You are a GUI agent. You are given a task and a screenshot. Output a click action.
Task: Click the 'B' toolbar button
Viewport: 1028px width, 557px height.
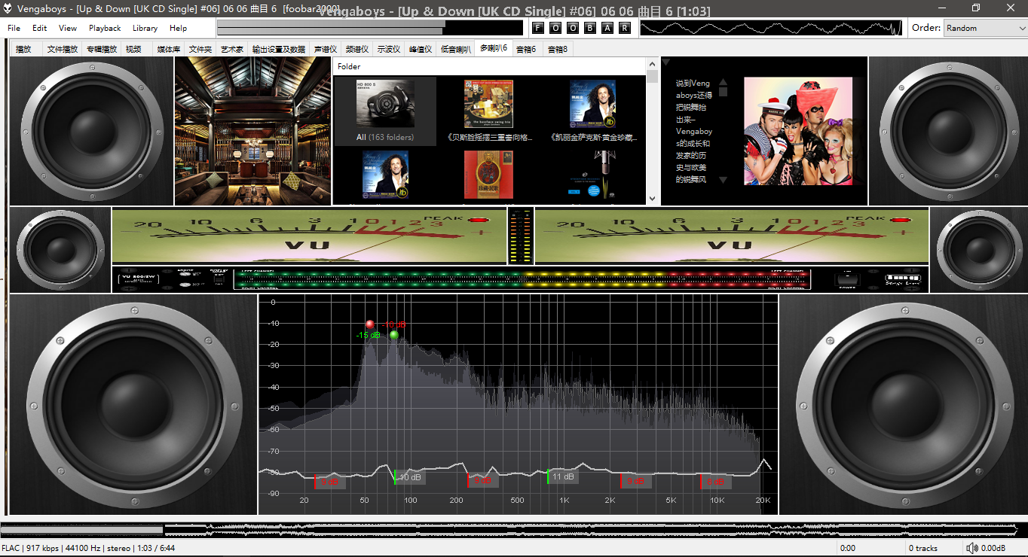click(x=590, y=28)
